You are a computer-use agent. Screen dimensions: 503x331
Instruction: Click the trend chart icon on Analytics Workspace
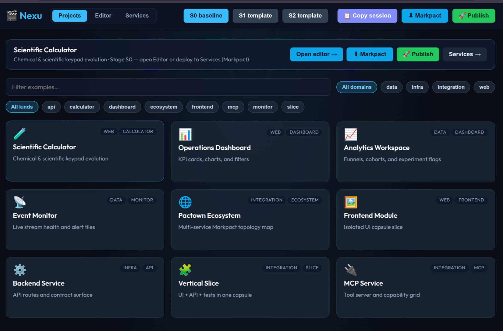pyautogui.click(x=351, y=135)
